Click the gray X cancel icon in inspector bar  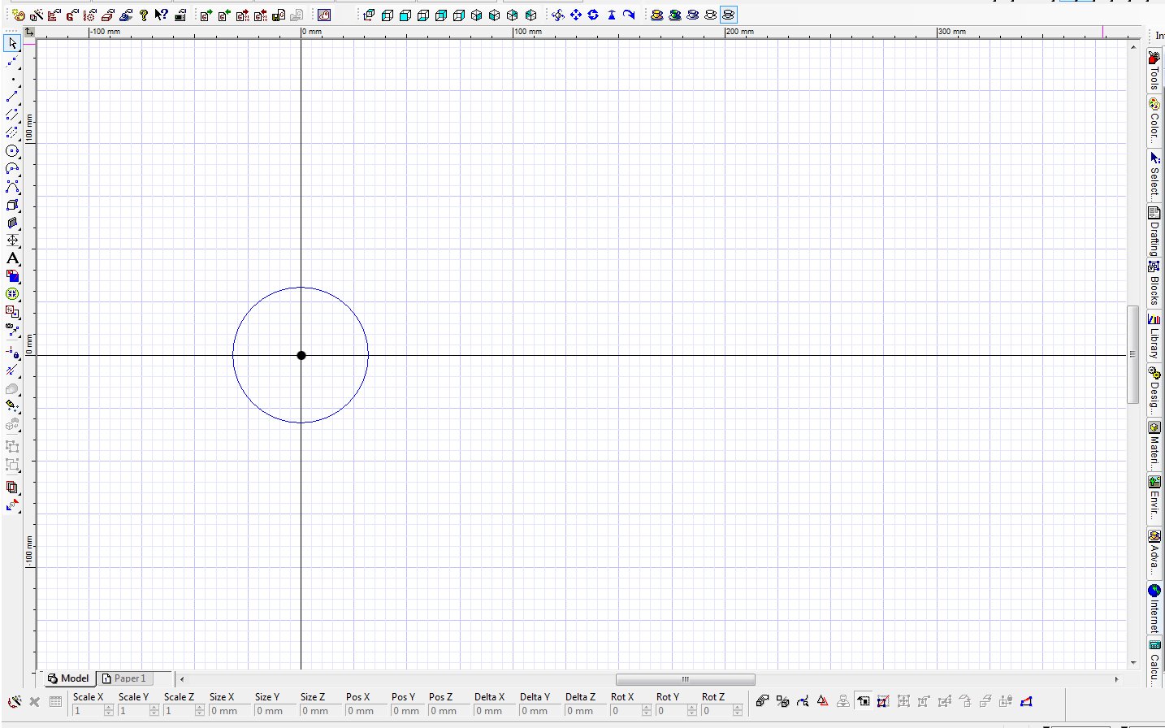point(34,702)
